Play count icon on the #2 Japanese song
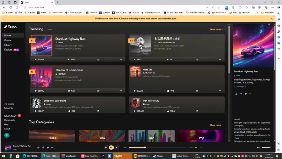Screen dimensions: 282x159 coord(135,59)
